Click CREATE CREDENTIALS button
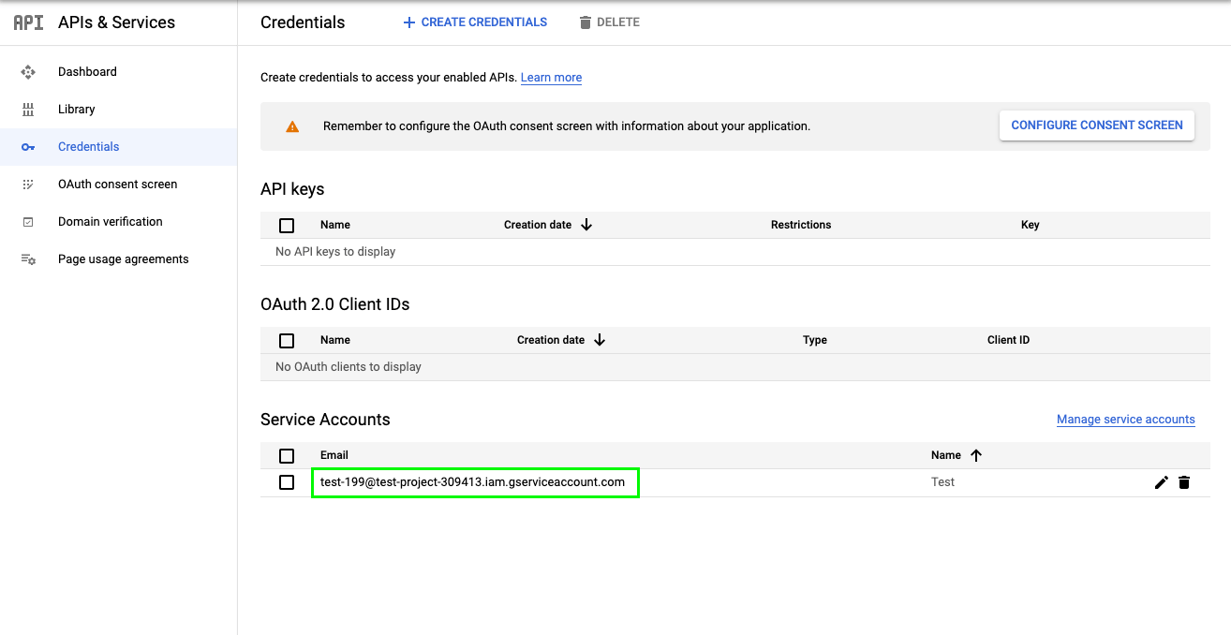Screen dimensions: 1231x635 (475, 22)
